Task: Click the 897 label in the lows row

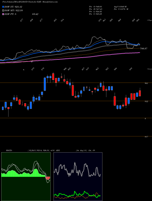Action: (83, 69)
